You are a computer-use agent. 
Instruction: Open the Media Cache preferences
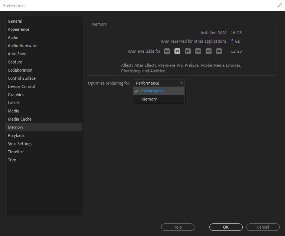tap(20, 119)
